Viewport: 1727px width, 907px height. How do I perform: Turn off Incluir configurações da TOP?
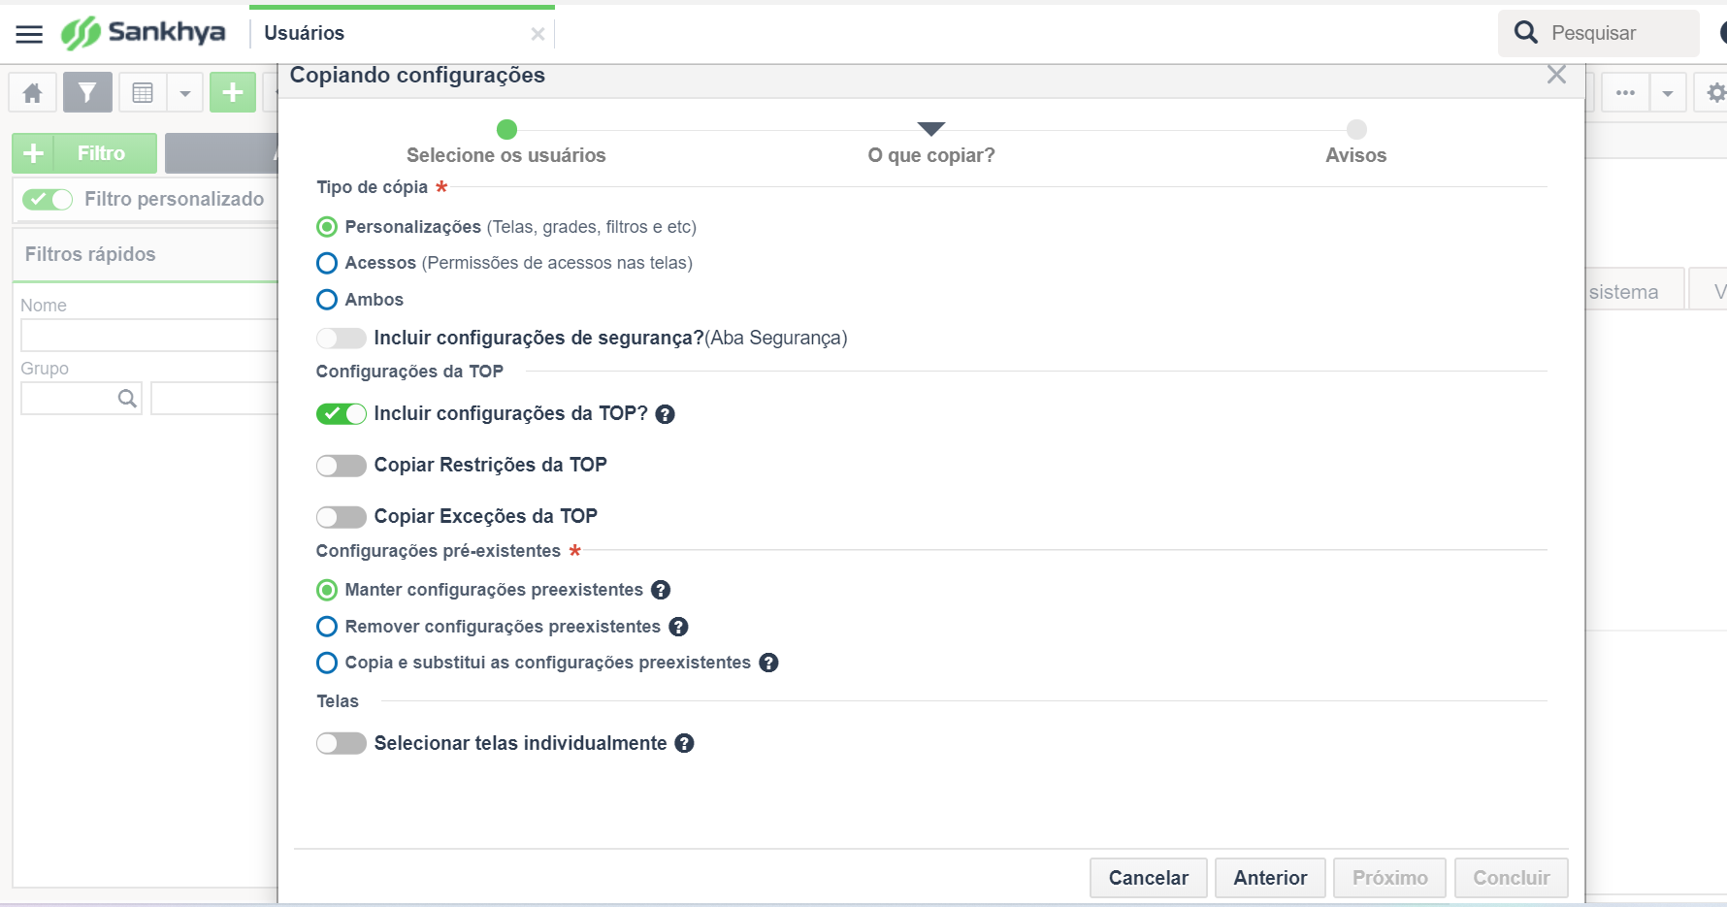coord(342,414)
